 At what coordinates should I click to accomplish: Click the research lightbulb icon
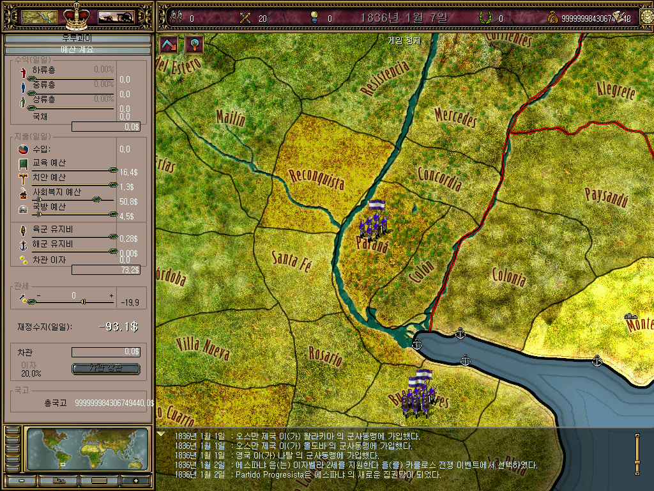[x=314, y=17]
